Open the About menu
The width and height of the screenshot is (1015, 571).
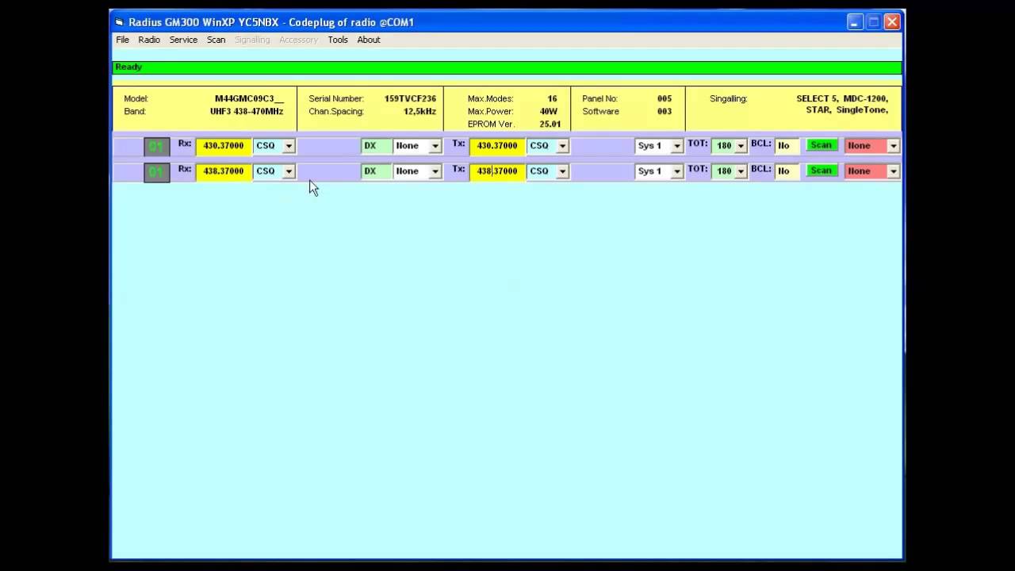(369, 40)
